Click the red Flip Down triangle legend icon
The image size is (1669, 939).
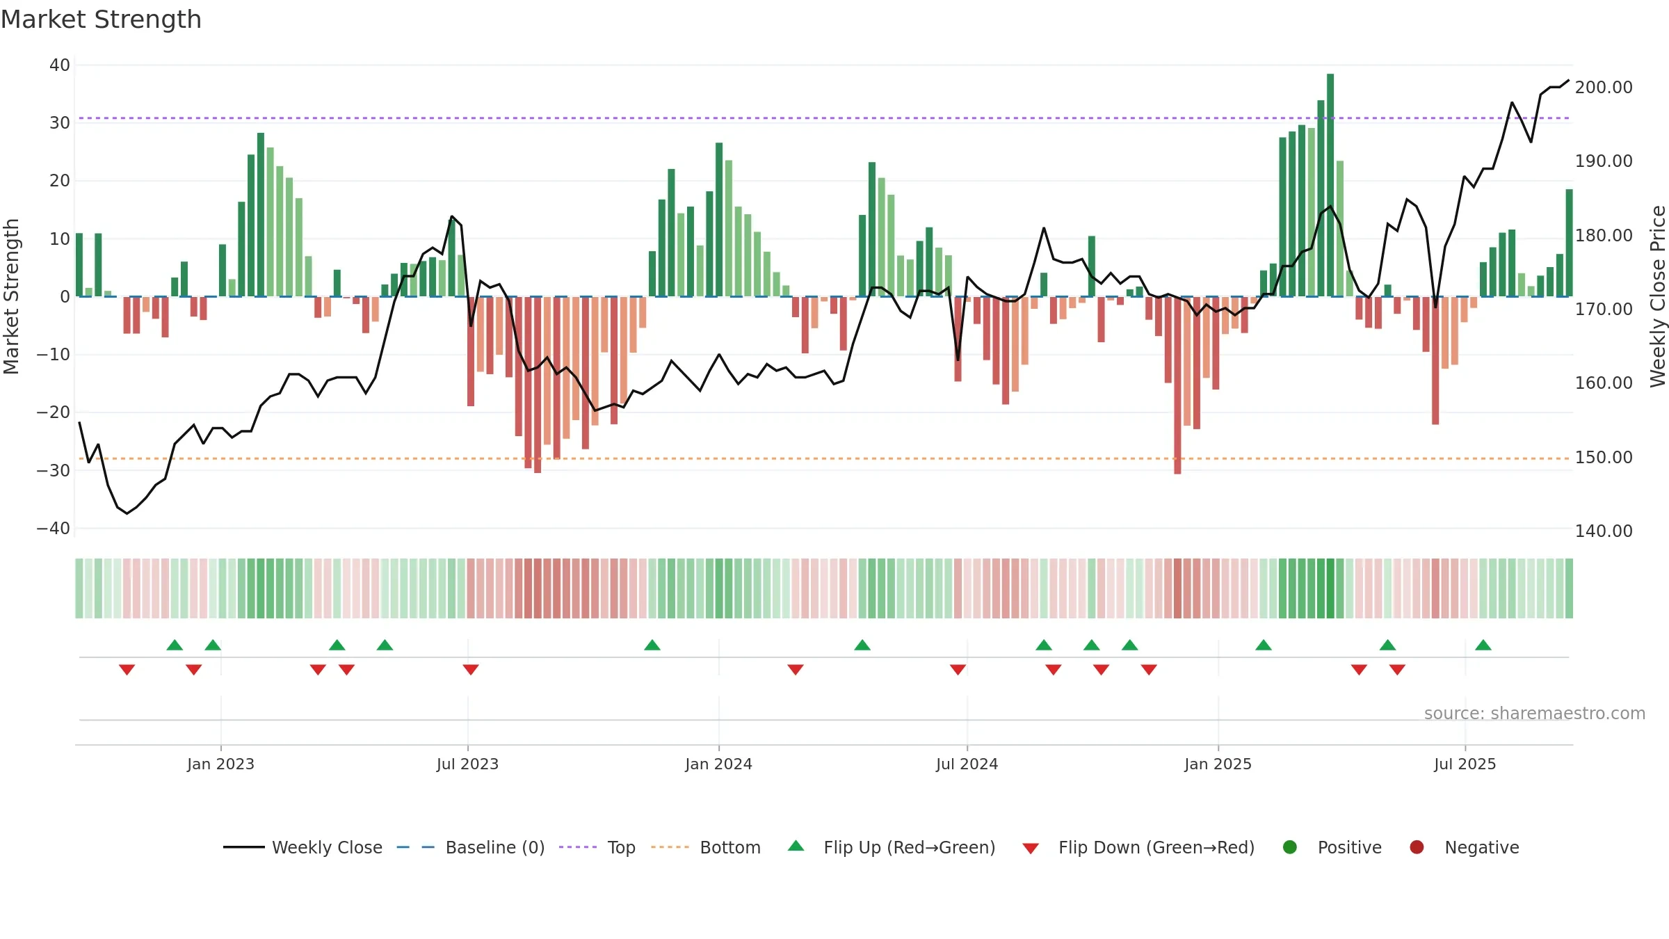tap(1031, 849)
